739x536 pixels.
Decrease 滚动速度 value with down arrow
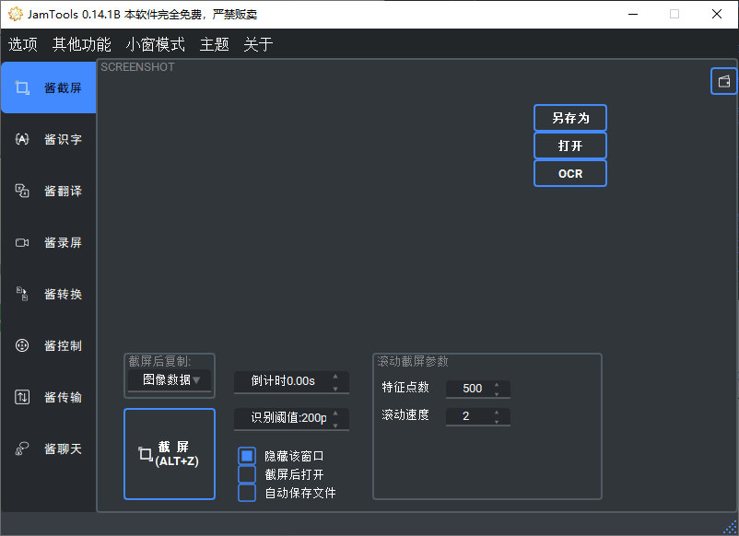(497, 422)
